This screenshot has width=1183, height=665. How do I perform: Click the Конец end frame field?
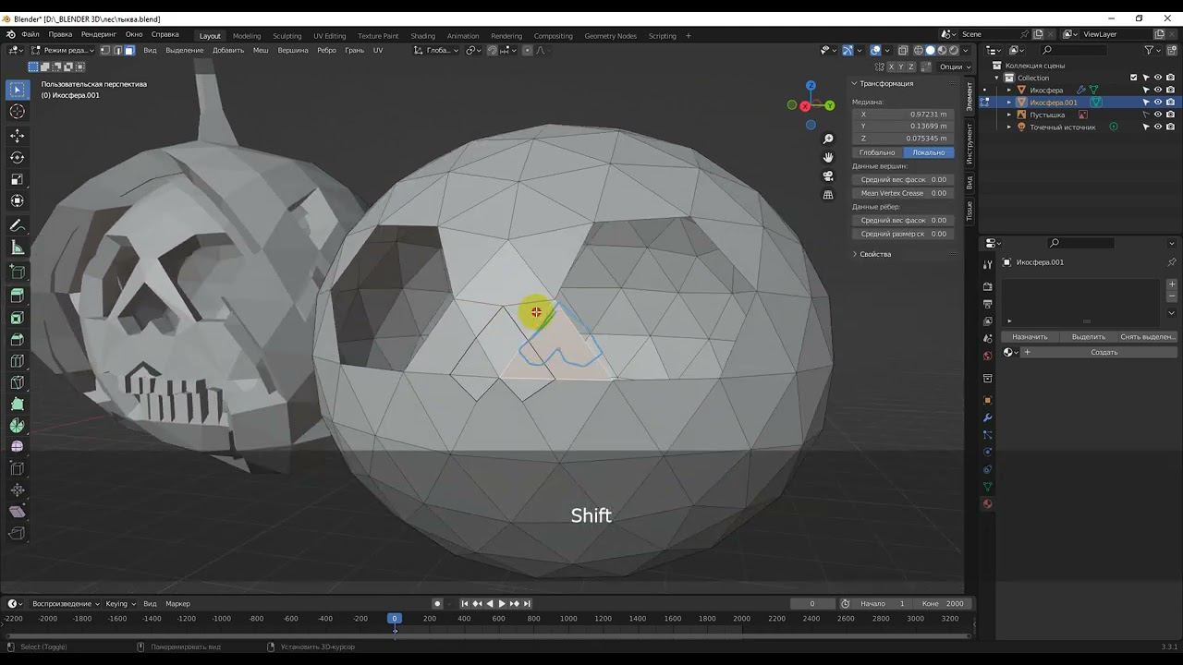(943, 603)
